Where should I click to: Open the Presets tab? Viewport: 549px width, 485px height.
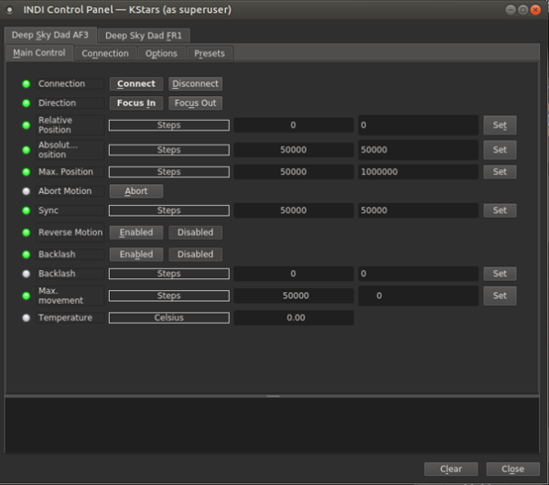click(x=209, y=53)
